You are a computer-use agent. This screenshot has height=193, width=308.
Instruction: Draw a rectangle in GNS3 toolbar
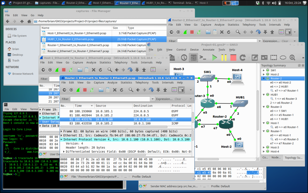pos(273,58)
